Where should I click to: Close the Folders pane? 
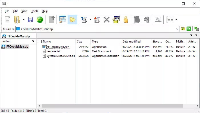(33, 41)
